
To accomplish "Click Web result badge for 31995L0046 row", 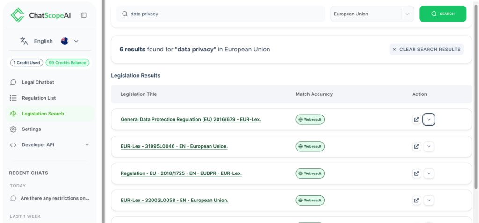I will click(x=310, y=146).
